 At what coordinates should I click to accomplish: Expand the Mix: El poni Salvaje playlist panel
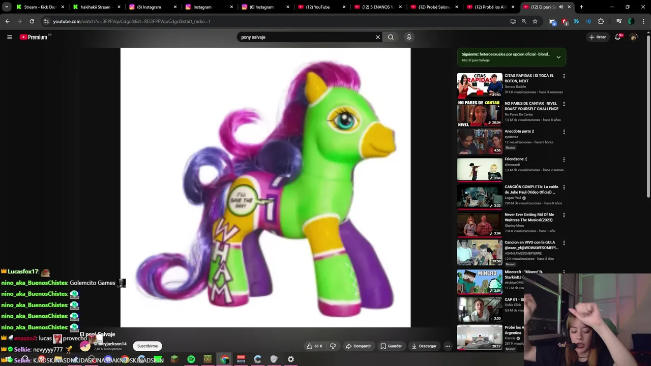(x=558, y=57)
